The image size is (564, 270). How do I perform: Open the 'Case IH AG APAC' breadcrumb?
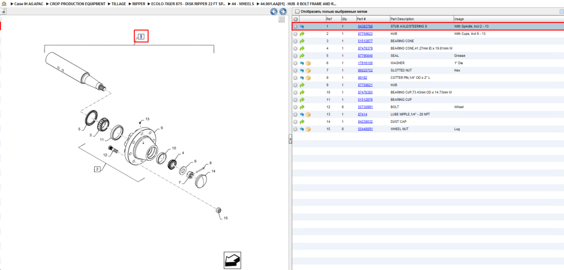(x=29, y=3)
